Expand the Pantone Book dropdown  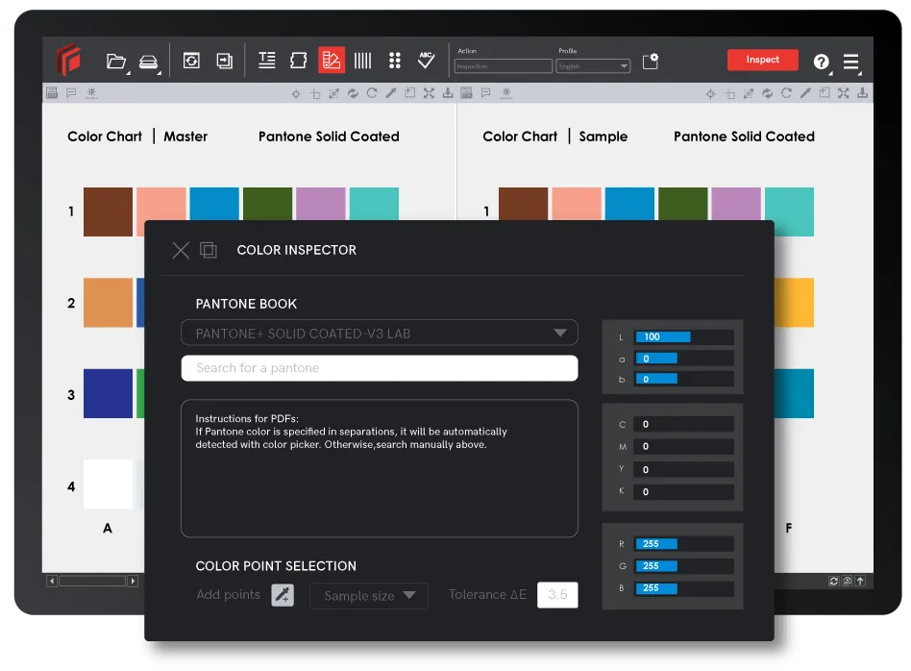[x=380, y=334]
